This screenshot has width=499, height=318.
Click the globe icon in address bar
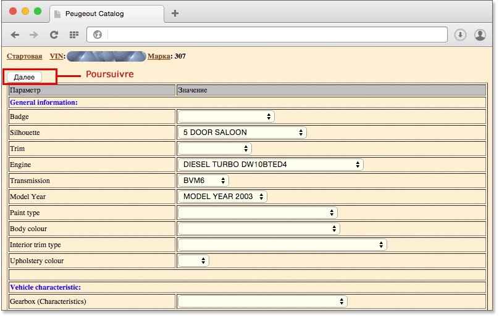pyautogui.click(x=98, y=35)
